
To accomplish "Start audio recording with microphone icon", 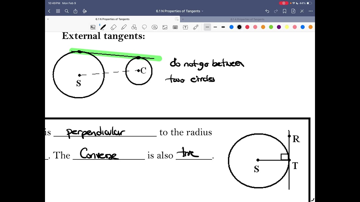I will [84, 11].
